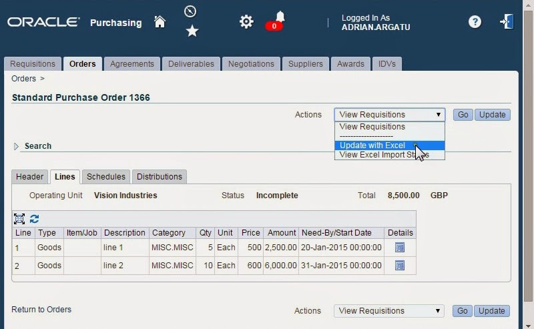
Task: Click the 2,500.00 amount cell
Action: pos(280,248)
